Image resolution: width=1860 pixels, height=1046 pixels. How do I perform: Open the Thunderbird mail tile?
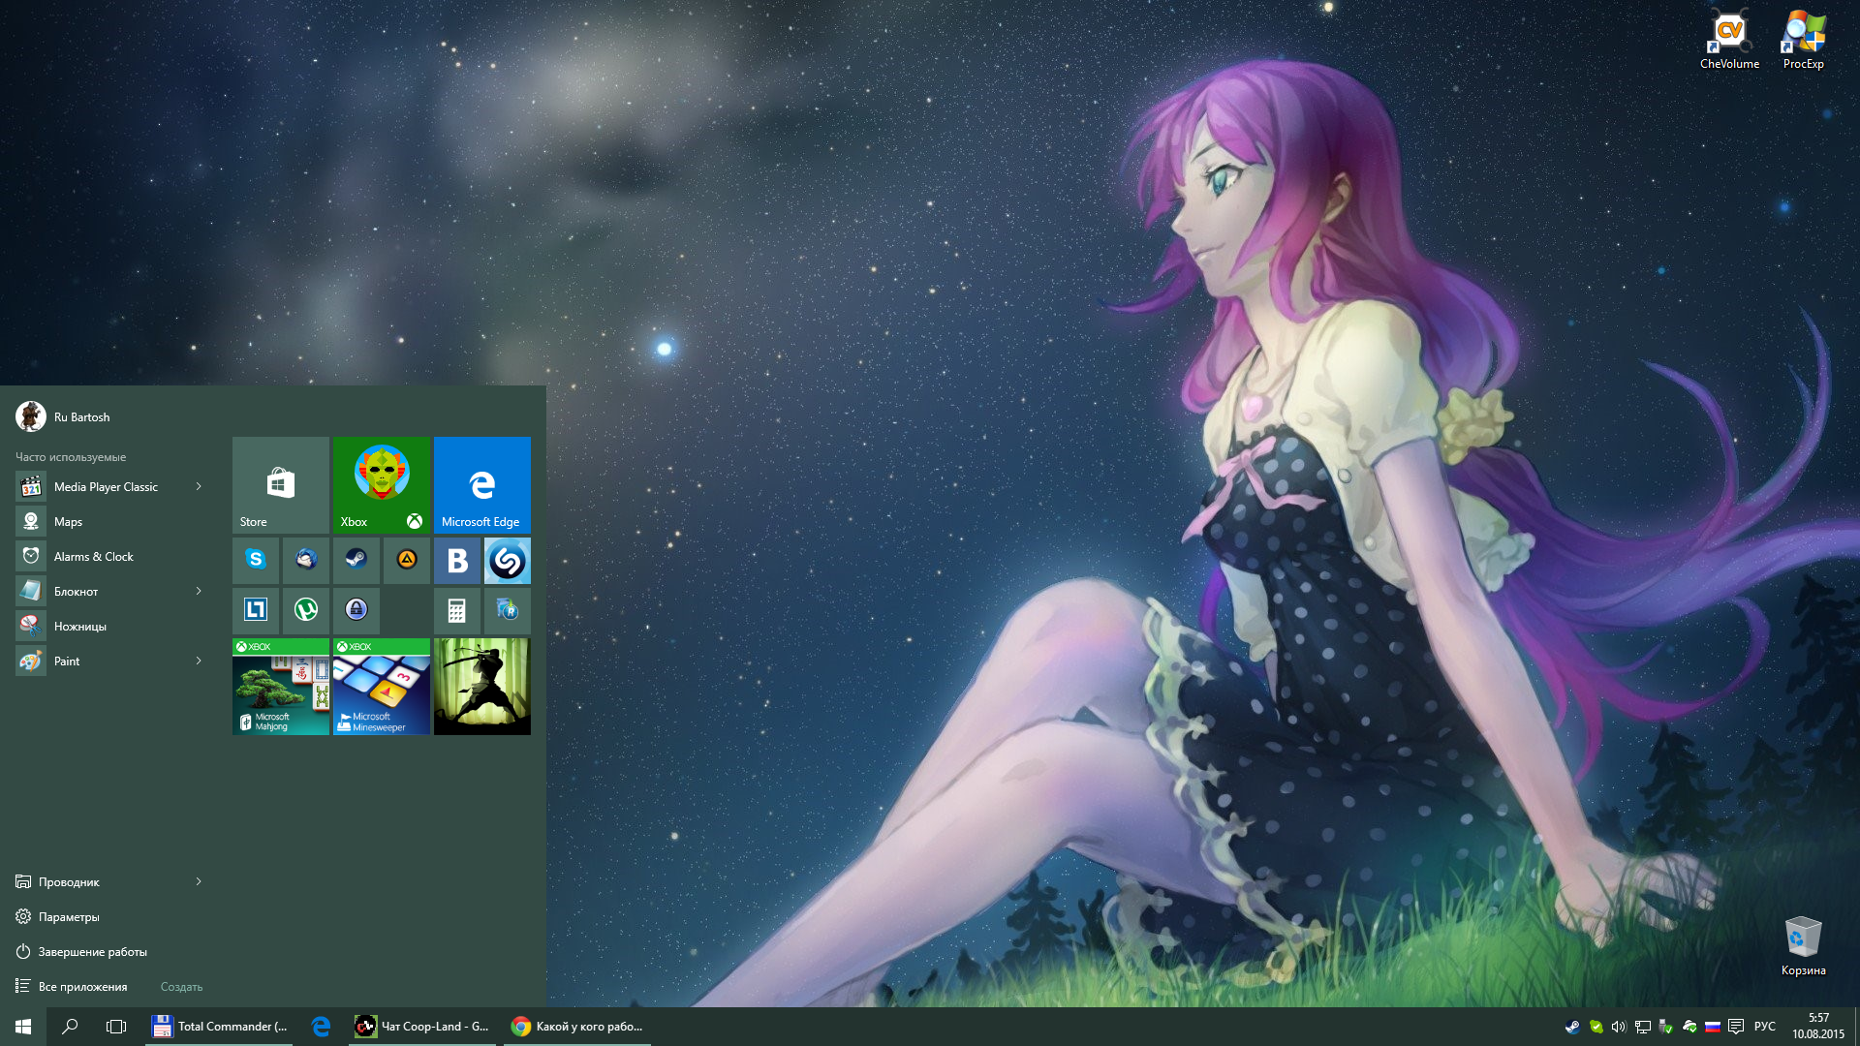[x=306, y=560]
